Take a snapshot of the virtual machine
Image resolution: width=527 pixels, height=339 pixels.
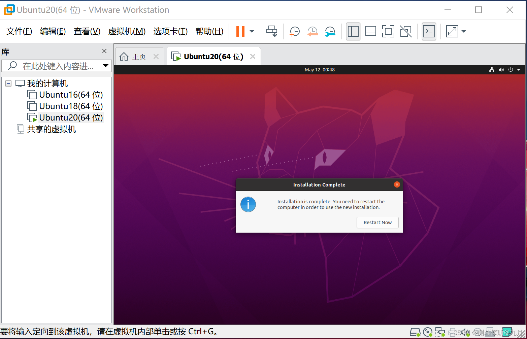(294, 31)
